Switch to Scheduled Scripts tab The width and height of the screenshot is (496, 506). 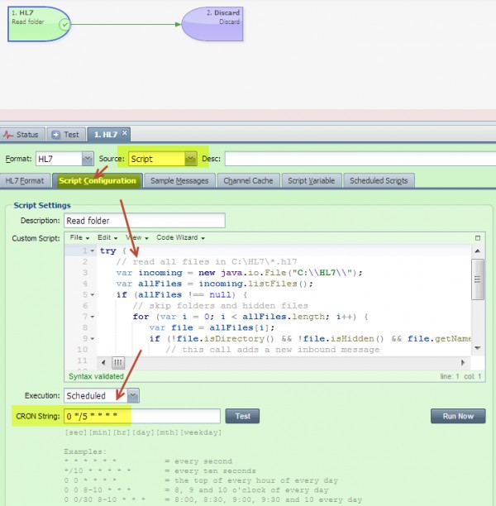point(379,181)
